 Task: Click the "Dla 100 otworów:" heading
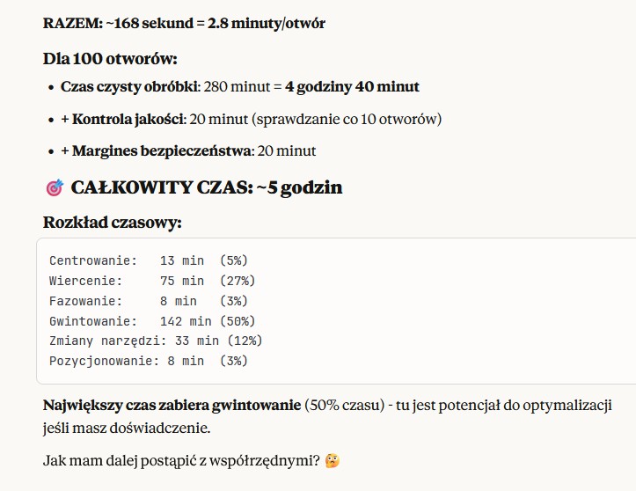[x=110, y=59]
